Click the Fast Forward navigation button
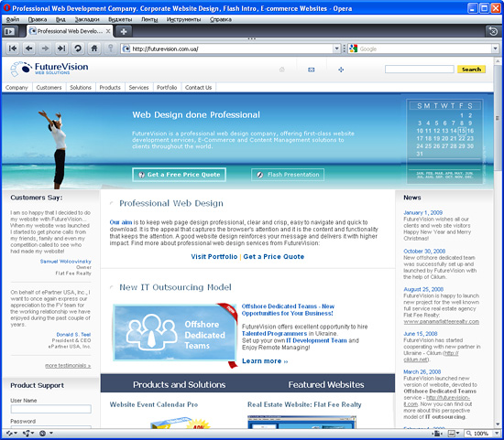The image size is (504, 440). coord(61,48)
